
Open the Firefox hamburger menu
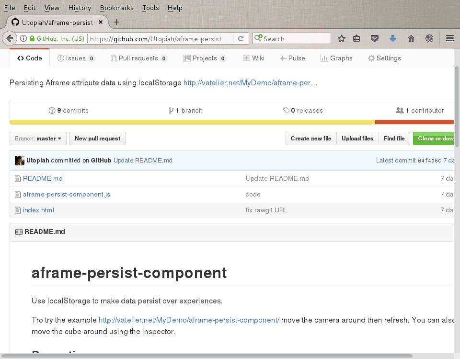(449, 39)
